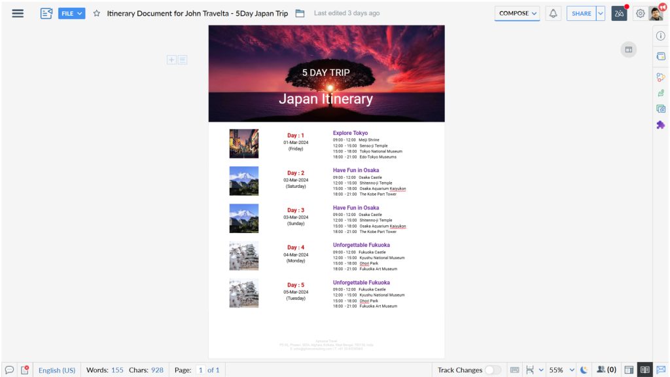Switch to the page layout view icon

[629, 370]
